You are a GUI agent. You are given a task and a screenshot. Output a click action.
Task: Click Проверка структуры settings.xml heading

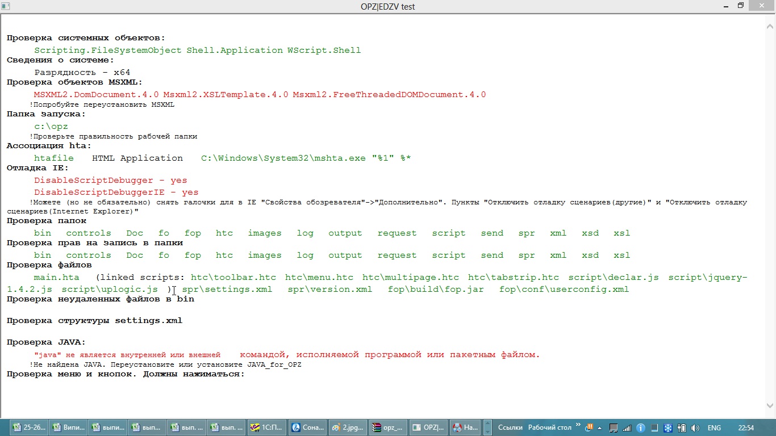tap(94, 320)
